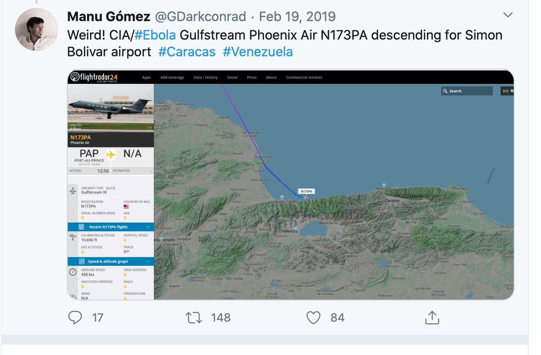Open the Manu Gómez display name link
Viewport: 541px width, 355px height.
point(109,17)
